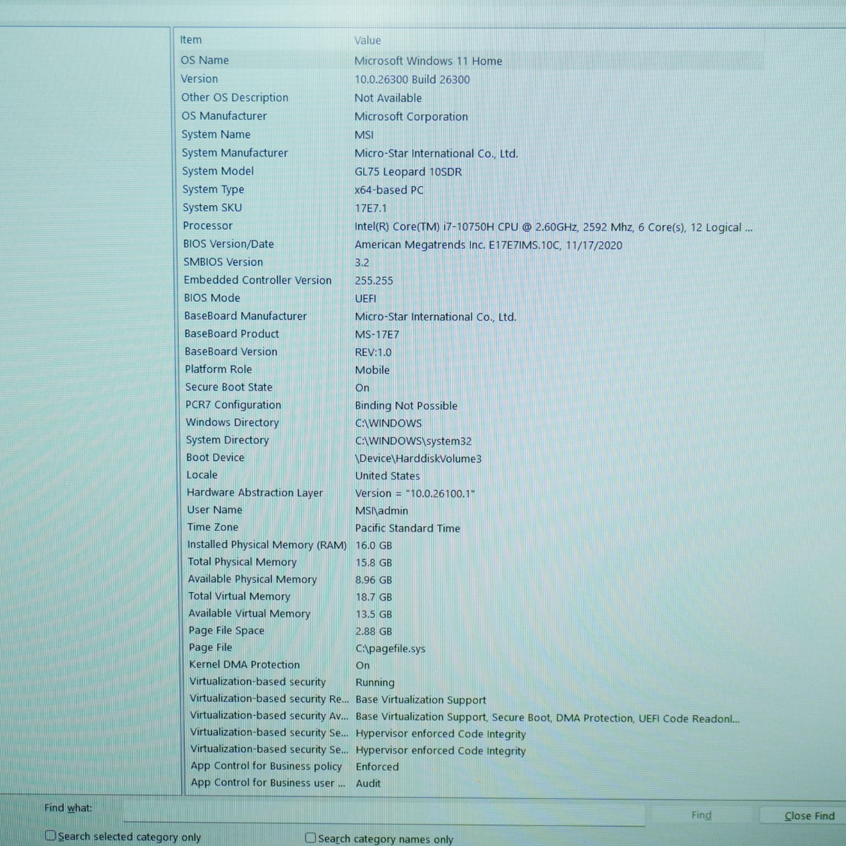Select the BaseBoard Product row
The width and height of the screenshot is (846, 846).
click(x=471, y=334)
